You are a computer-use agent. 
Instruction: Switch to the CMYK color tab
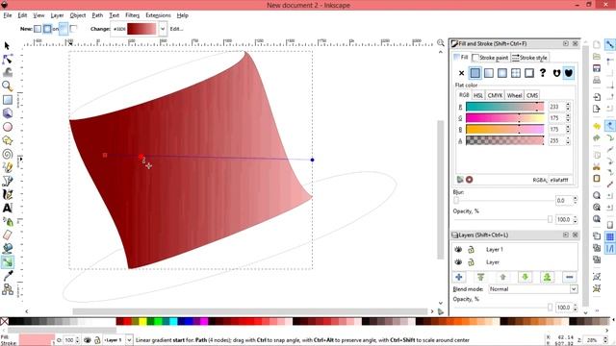click(x=495, y=95)
